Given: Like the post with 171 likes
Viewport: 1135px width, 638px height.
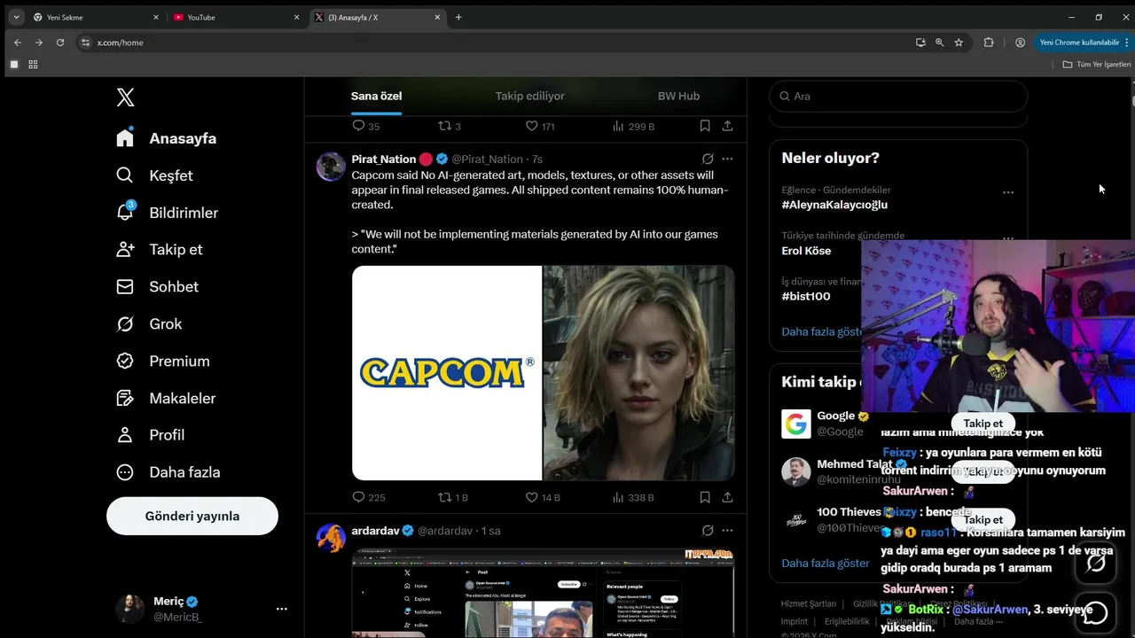Looking at the screenshot, I should [532, 126].
